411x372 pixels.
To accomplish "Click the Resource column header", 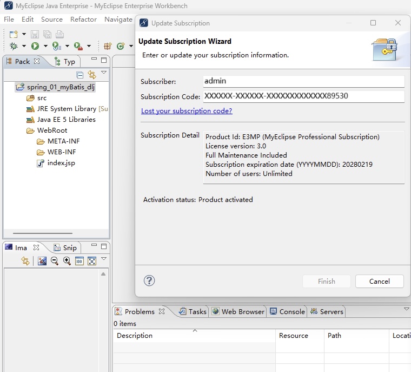I will click(x=300, y=336).
